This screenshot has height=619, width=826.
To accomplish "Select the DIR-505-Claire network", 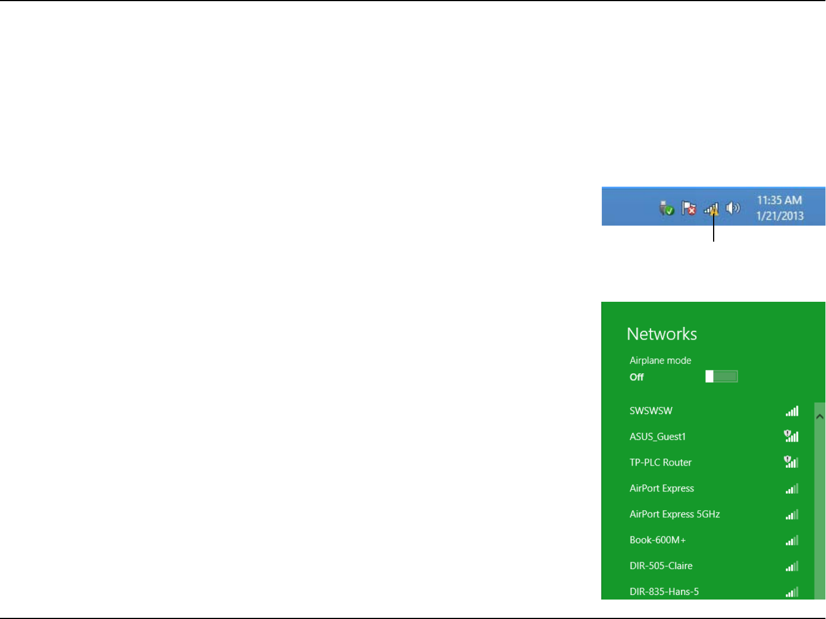I will 714,566.
